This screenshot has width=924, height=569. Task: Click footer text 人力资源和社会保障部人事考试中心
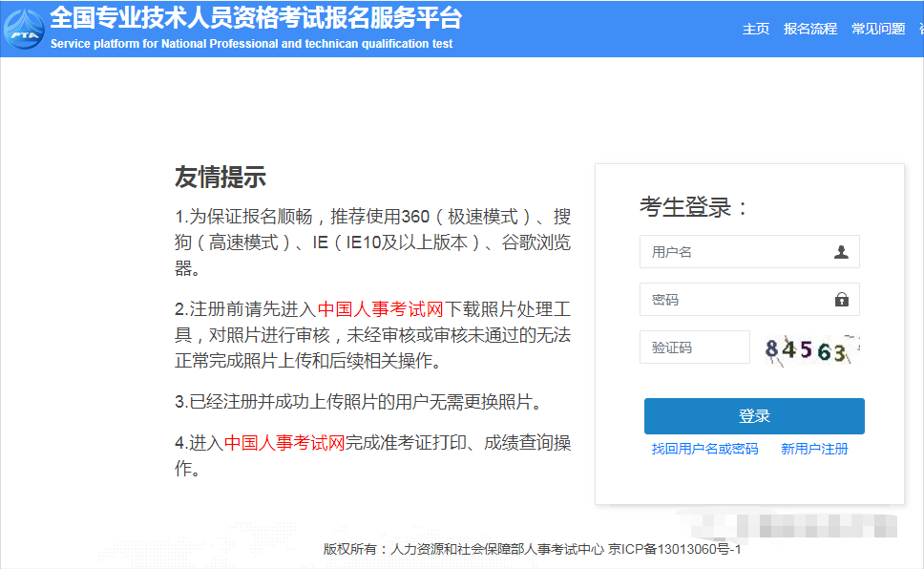(x=496, y=549)
